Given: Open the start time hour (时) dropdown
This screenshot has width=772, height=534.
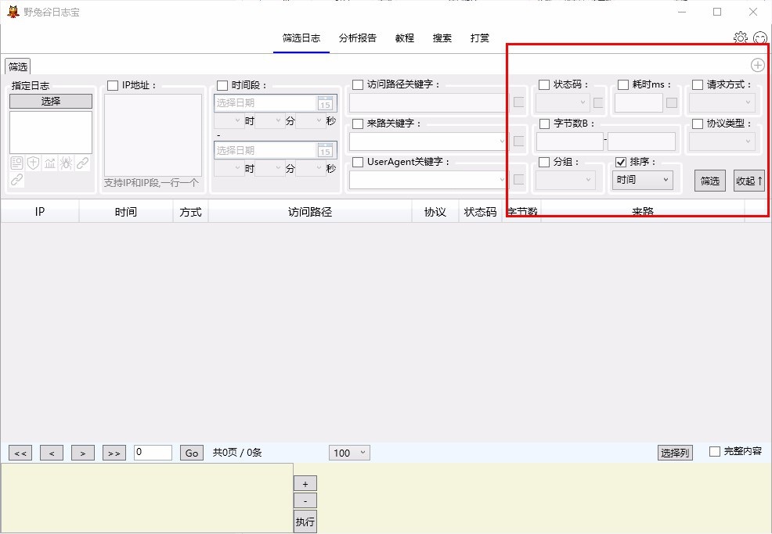Looking at the screenshot, I should click(x=229, y=121).
